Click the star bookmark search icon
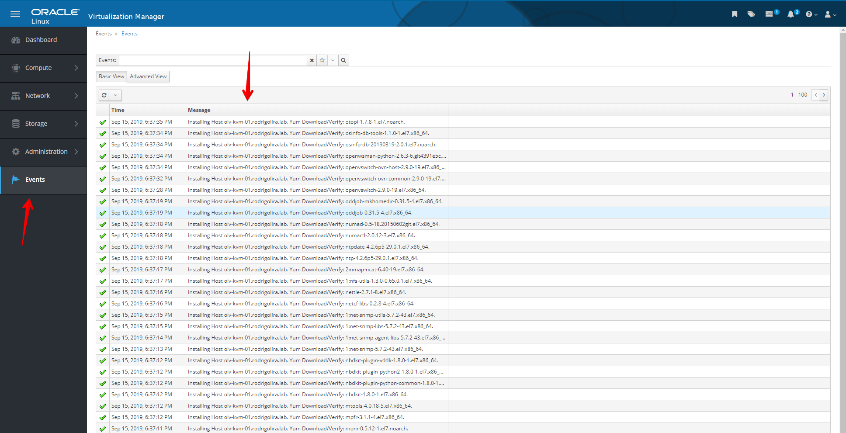 point(322,60)
